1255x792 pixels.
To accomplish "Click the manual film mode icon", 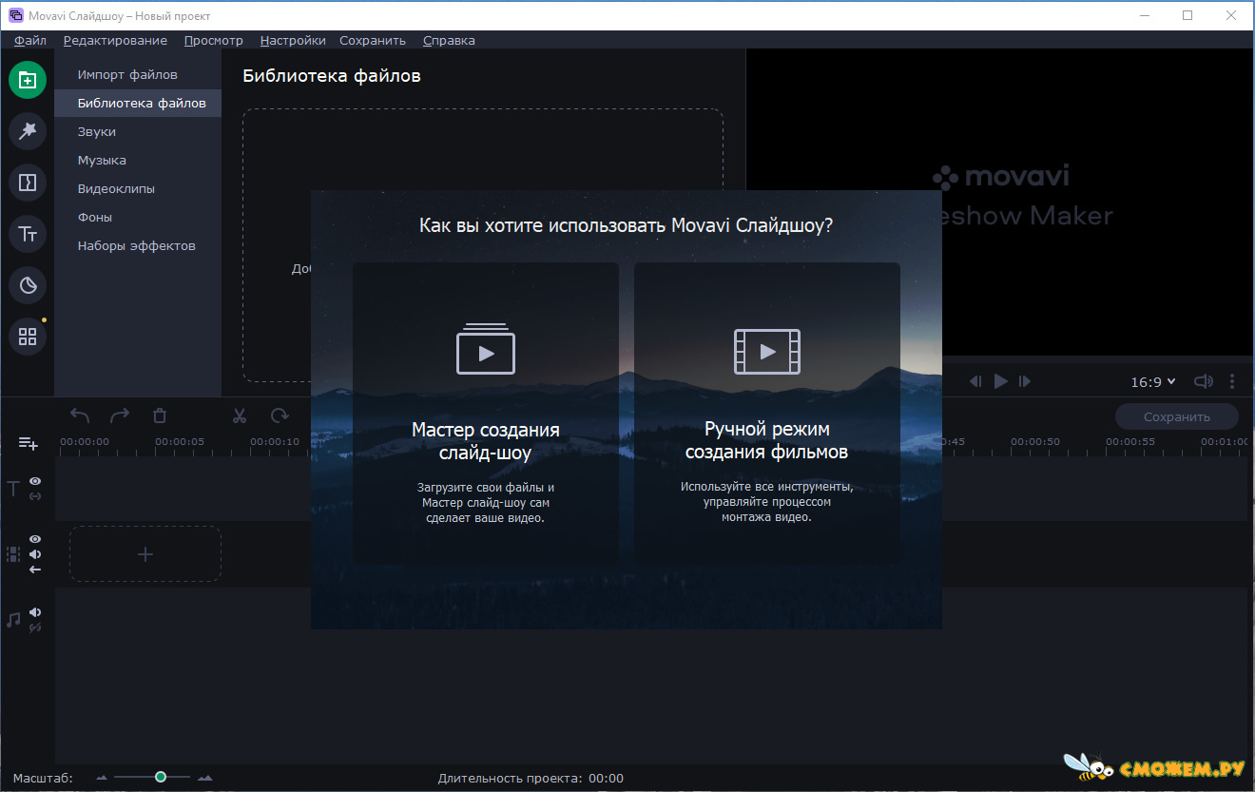I will (767, 352).
